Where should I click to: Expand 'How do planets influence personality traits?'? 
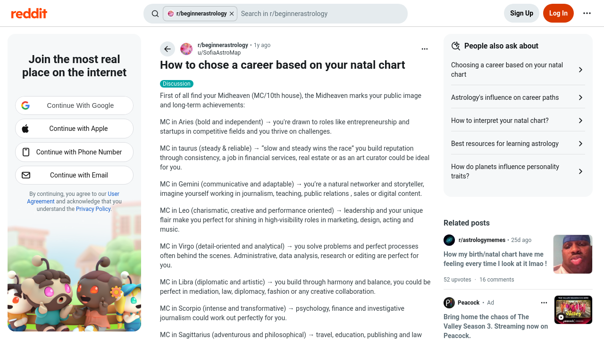coord(518,171)
